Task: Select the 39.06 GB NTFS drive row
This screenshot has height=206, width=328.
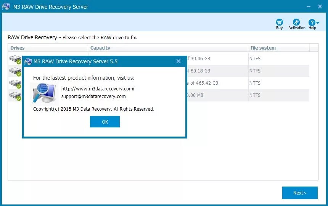Action: pyautogui.click(x=159, y=59)
